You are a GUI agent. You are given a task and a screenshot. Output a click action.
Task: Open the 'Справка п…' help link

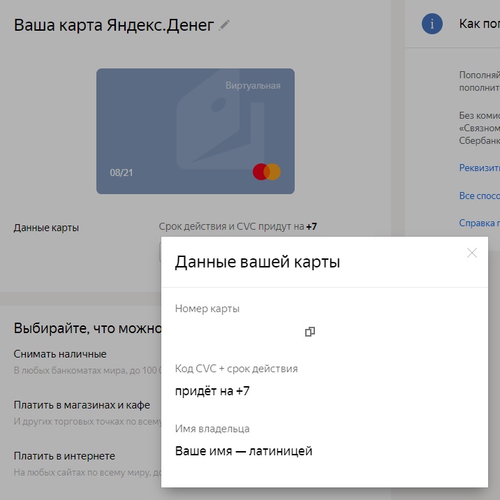(x=479, y=223)
